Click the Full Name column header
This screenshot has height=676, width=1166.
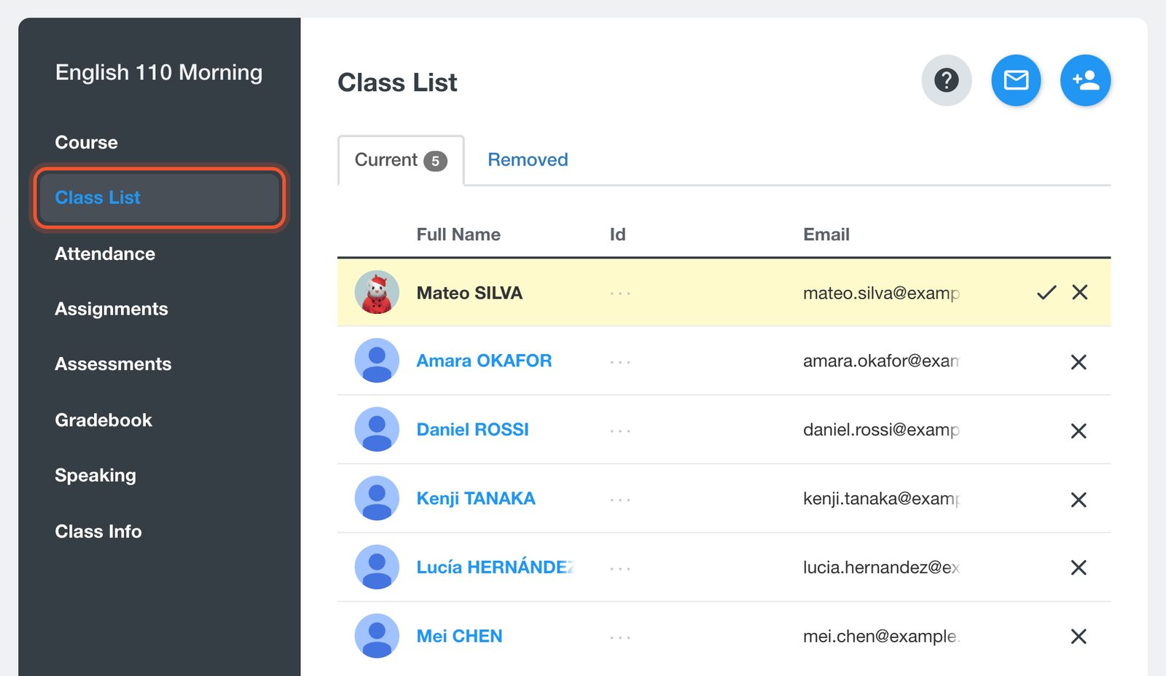458,235
